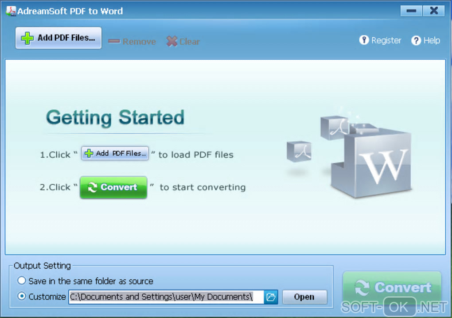Click the Output Setting label
Image resolution: width=452 pixels, height=318 pixels.
(x=42, y=266)
